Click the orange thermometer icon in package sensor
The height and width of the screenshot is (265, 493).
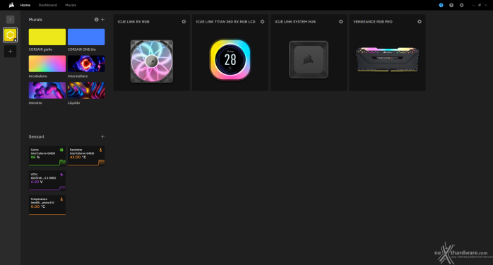click(x=100, y=150)
